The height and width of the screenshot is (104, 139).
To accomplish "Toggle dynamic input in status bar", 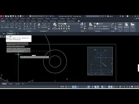I will [x=73, y=87].
